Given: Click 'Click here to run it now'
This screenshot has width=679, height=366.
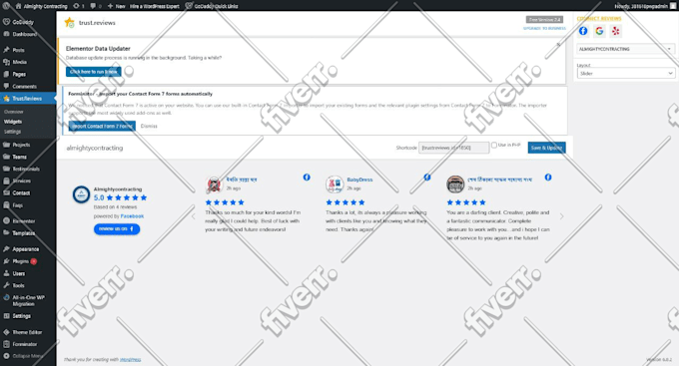Looking at the screenshot, I should coord(94,72).
